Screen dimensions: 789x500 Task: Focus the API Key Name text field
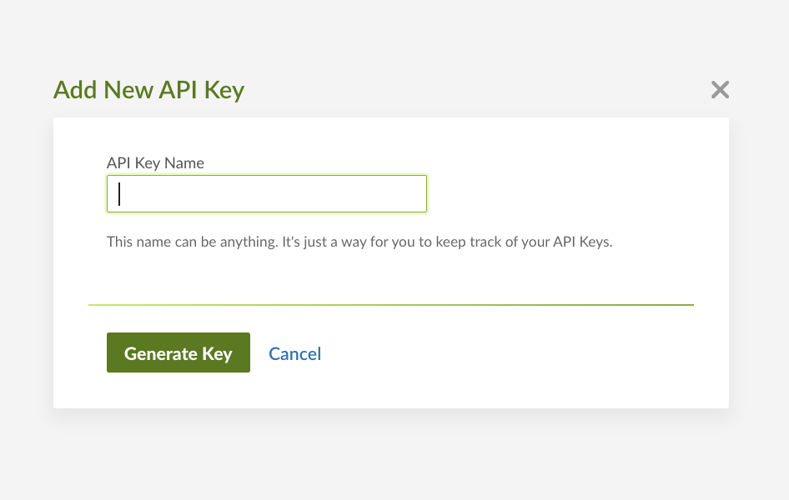[267, 193]
